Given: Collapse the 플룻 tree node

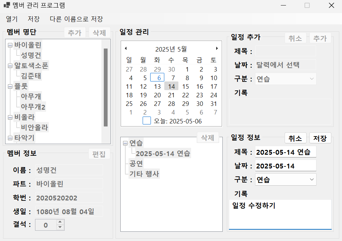Looking at the screenshot, I should point(10,87).
